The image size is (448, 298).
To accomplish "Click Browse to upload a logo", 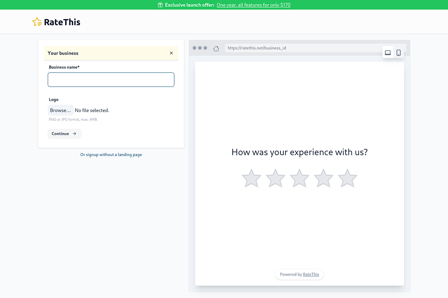I will 61,111.
